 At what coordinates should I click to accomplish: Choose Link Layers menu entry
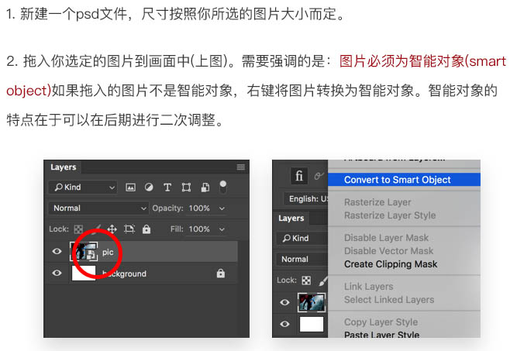369,286
